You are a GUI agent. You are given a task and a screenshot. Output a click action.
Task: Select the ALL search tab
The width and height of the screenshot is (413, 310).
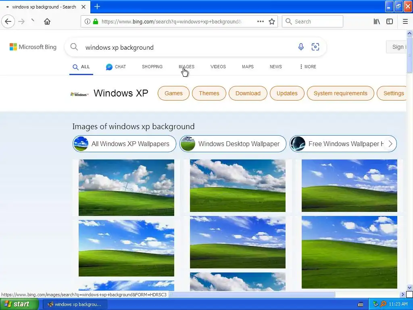click(81, 67)
